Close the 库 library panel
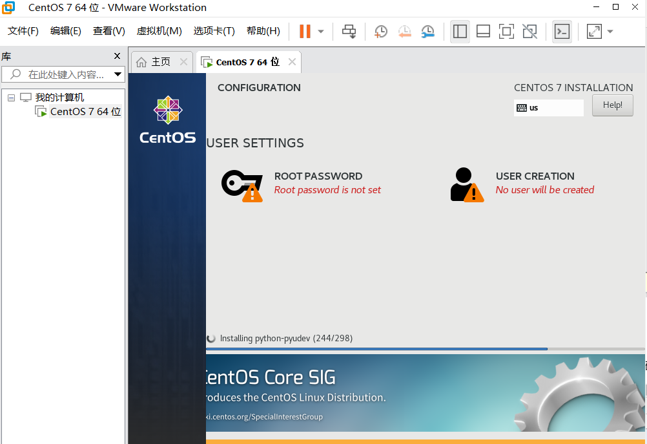This screenshot has height=444, width=647. point(117,56)
